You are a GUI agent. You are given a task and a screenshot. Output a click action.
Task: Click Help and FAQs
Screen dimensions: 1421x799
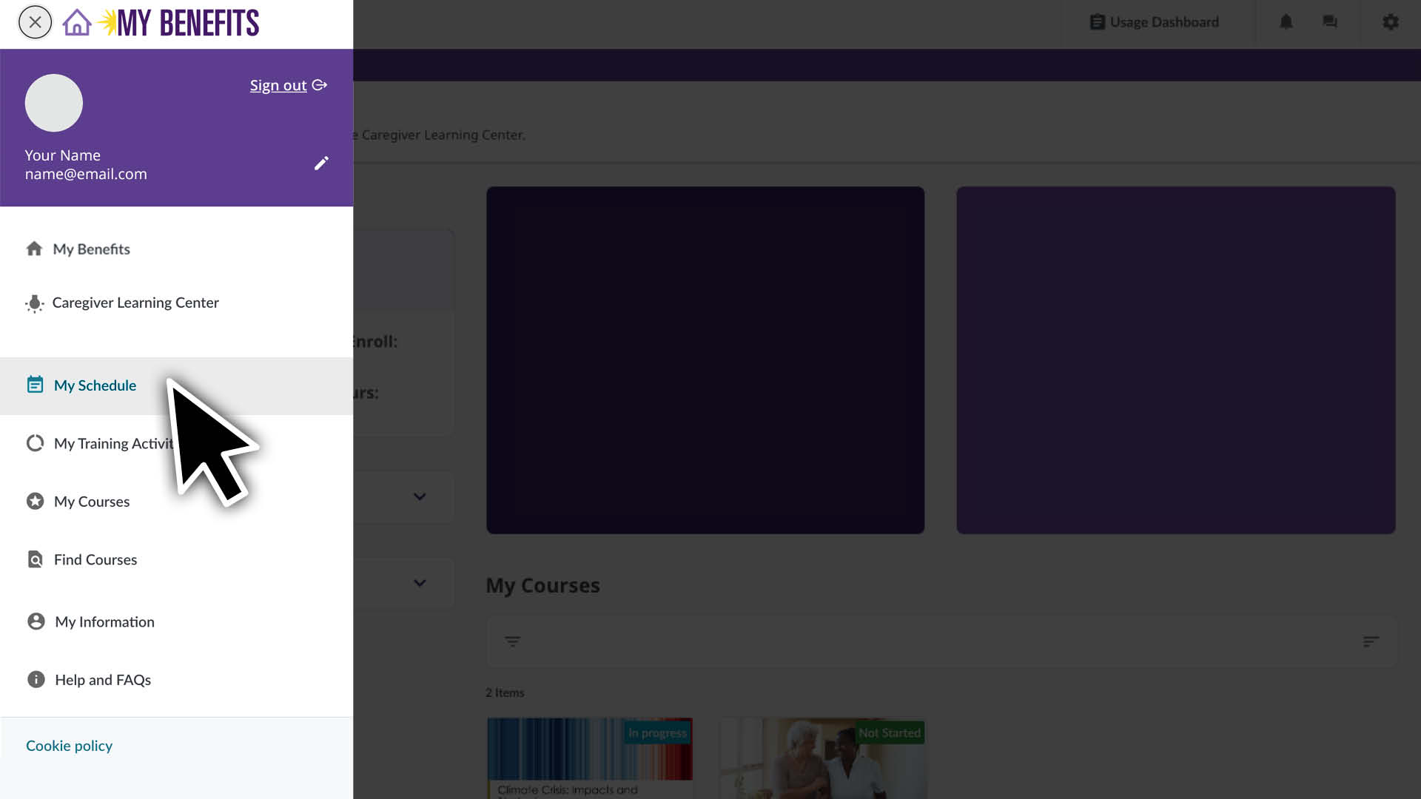click(x=103, y=679)
